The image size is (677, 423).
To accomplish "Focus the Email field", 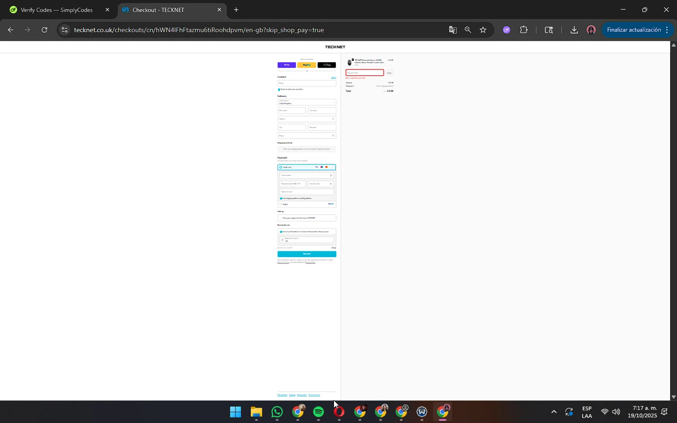I will point(307,83).
